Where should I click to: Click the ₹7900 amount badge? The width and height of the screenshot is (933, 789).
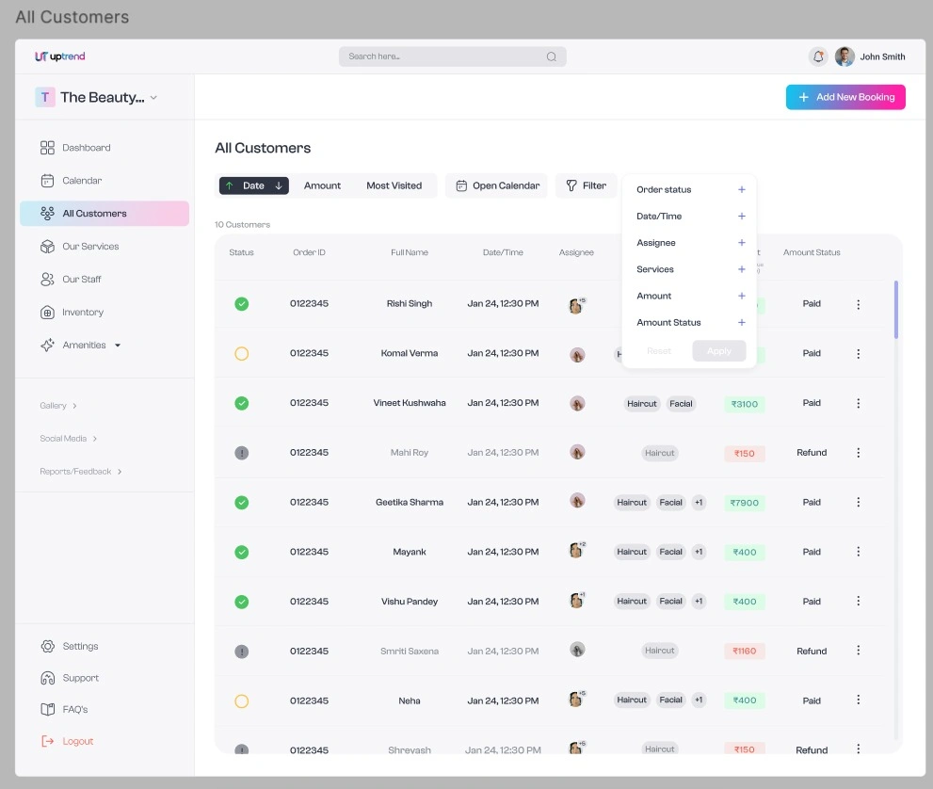coord(745,503)
